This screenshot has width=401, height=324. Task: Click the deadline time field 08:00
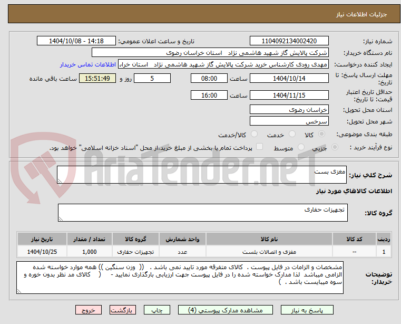pos(209,79)
